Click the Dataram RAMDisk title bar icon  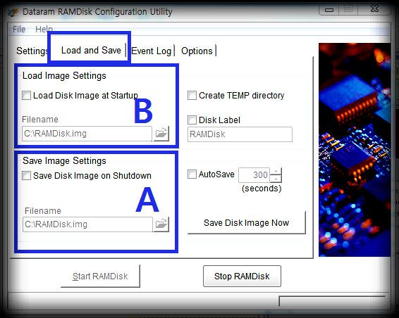pyautogui.click(x=13, y=12)
